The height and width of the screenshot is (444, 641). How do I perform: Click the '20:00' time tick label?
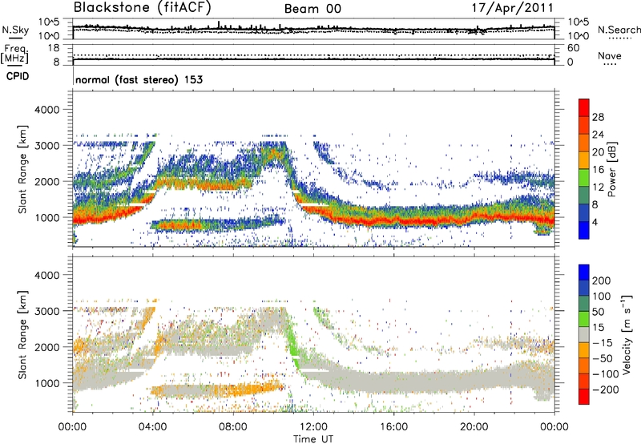click(474, 427)
